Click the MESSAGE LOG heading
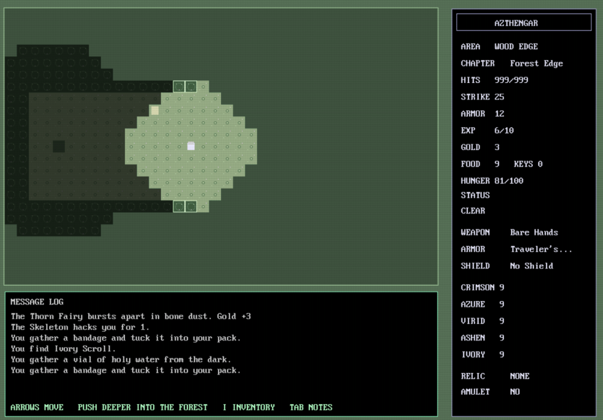The width and height of the screenshot is (603, 420). tap(37, 302)
